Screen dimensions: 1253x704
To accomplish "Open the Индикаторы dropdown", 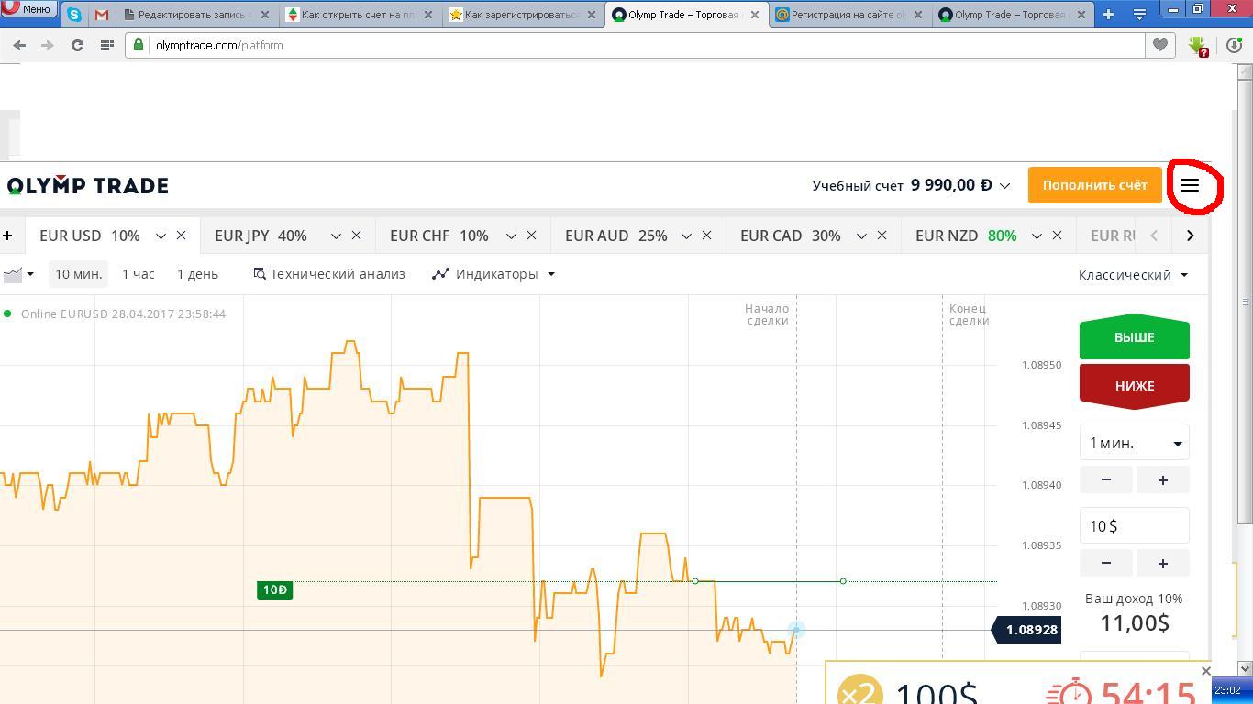I will pos(493,274).
